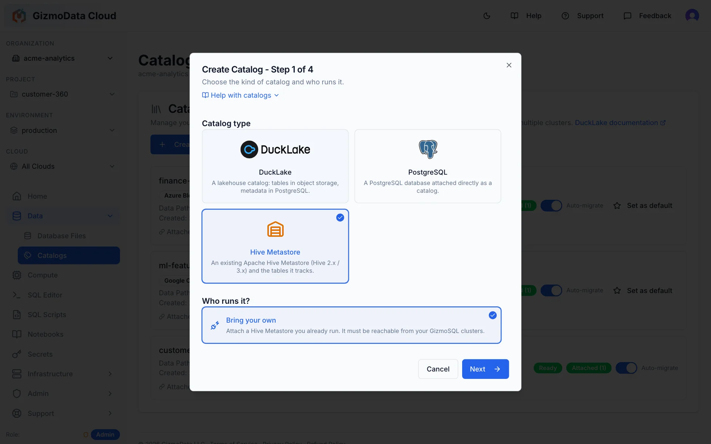Open customer-360 project dropdown
This screenshot has width=711, height=444.
tap(62, 94)
